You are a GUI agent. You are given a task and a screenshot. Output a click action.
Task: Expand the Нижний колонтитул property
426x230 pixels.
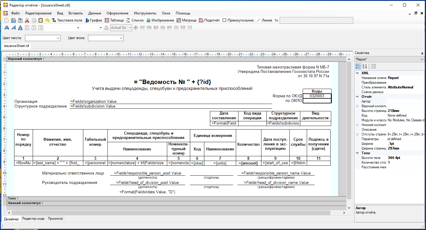[357, 125]
